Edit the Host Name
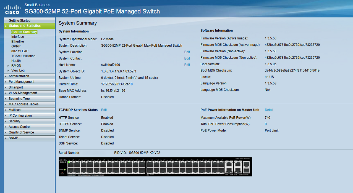Image resolution: width=353 pixels, height=193 pixels. (x=187, y=65)
